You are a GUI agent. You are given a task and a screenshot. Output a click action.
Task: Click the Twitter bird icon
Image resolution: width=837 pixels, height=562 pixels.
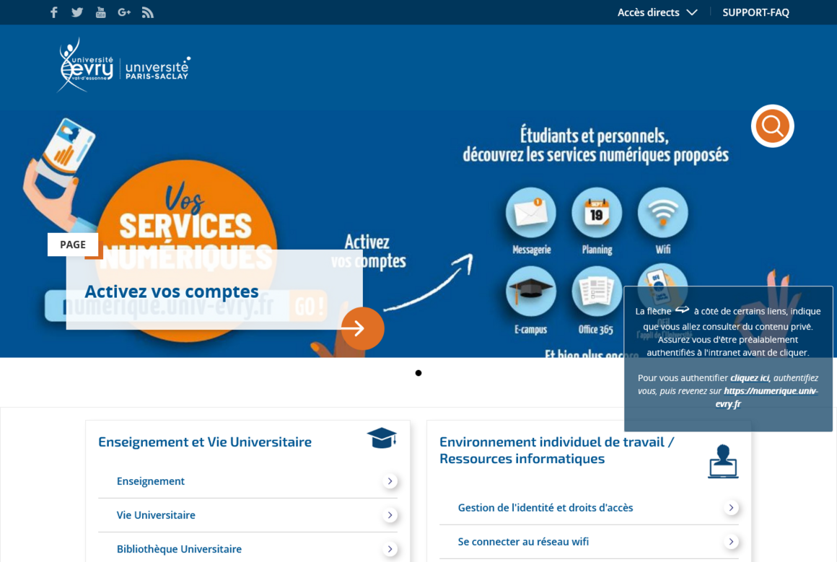(77, 12)
